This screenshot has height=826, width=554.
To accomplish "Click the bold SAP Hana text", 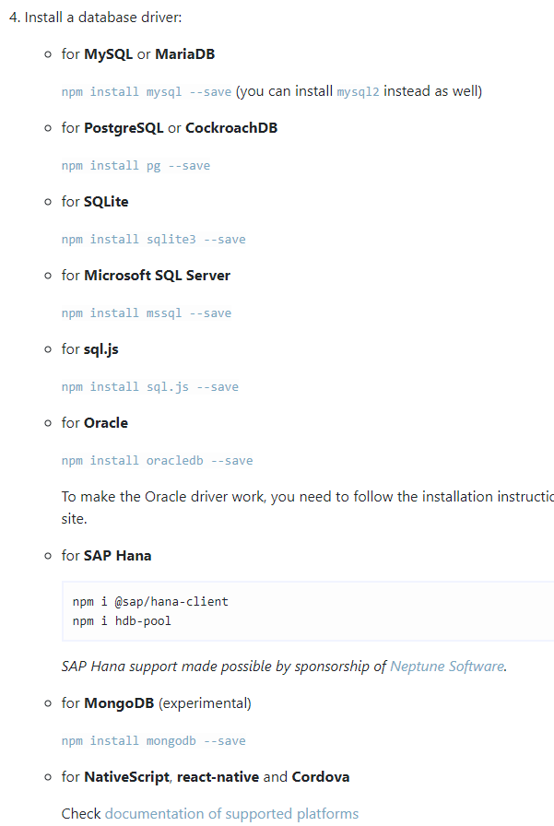I will (117, 555).
